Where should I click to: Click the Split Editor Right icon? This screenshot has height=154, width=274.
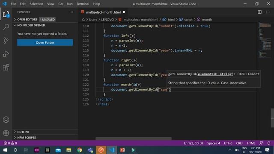point(260,12)
